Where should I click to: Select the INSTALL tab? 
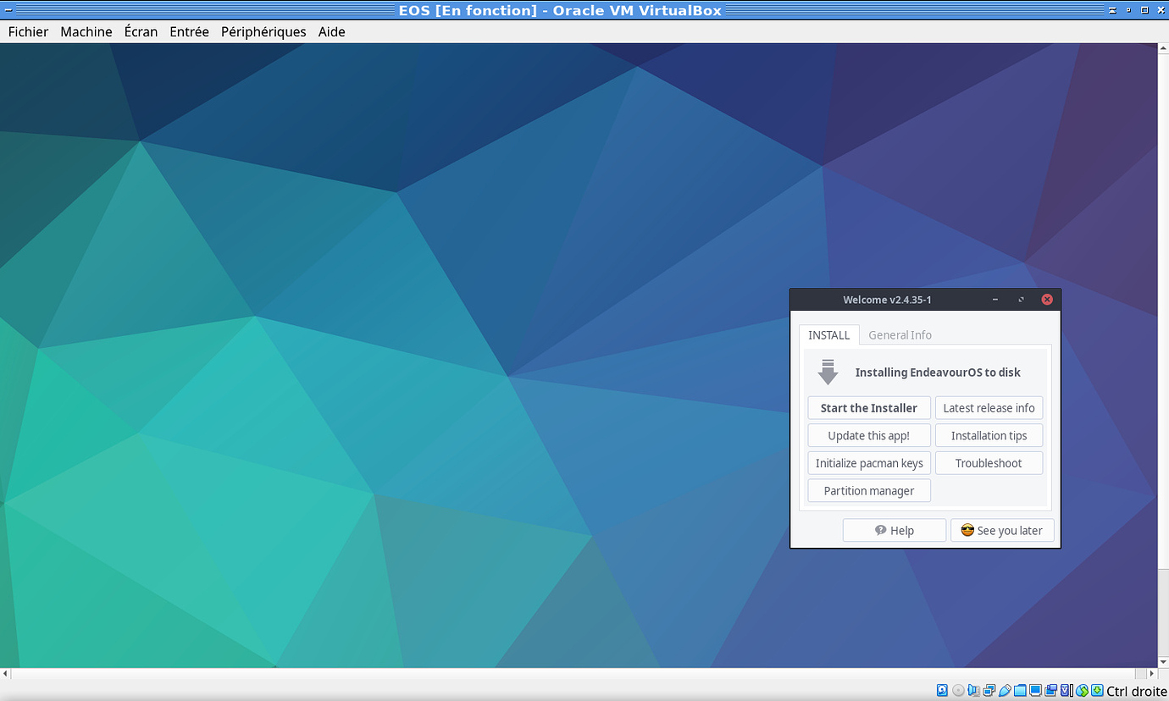[829, 335]
